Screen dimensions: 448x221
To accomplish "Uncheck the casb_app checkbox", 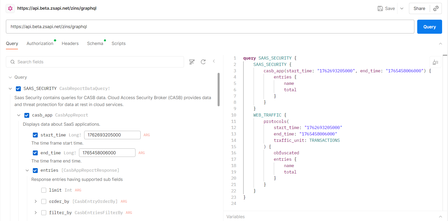I will [x=27, y=115].
